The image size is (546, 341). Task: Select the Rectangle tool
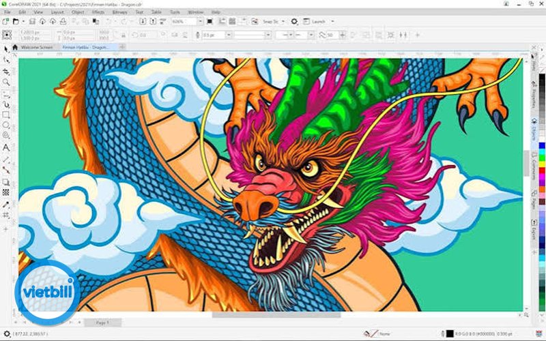pos(6,115)
